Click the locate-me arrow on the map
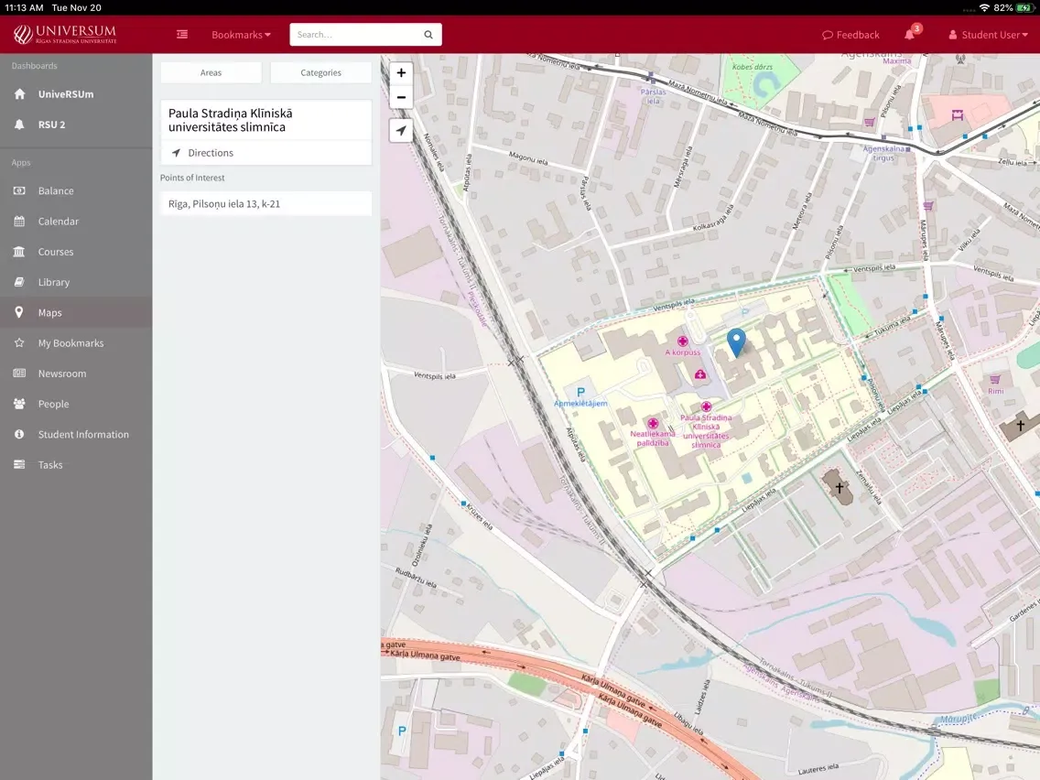Image resolution: width=1040 pixels, height=780 pixels. tap(401, 131)
